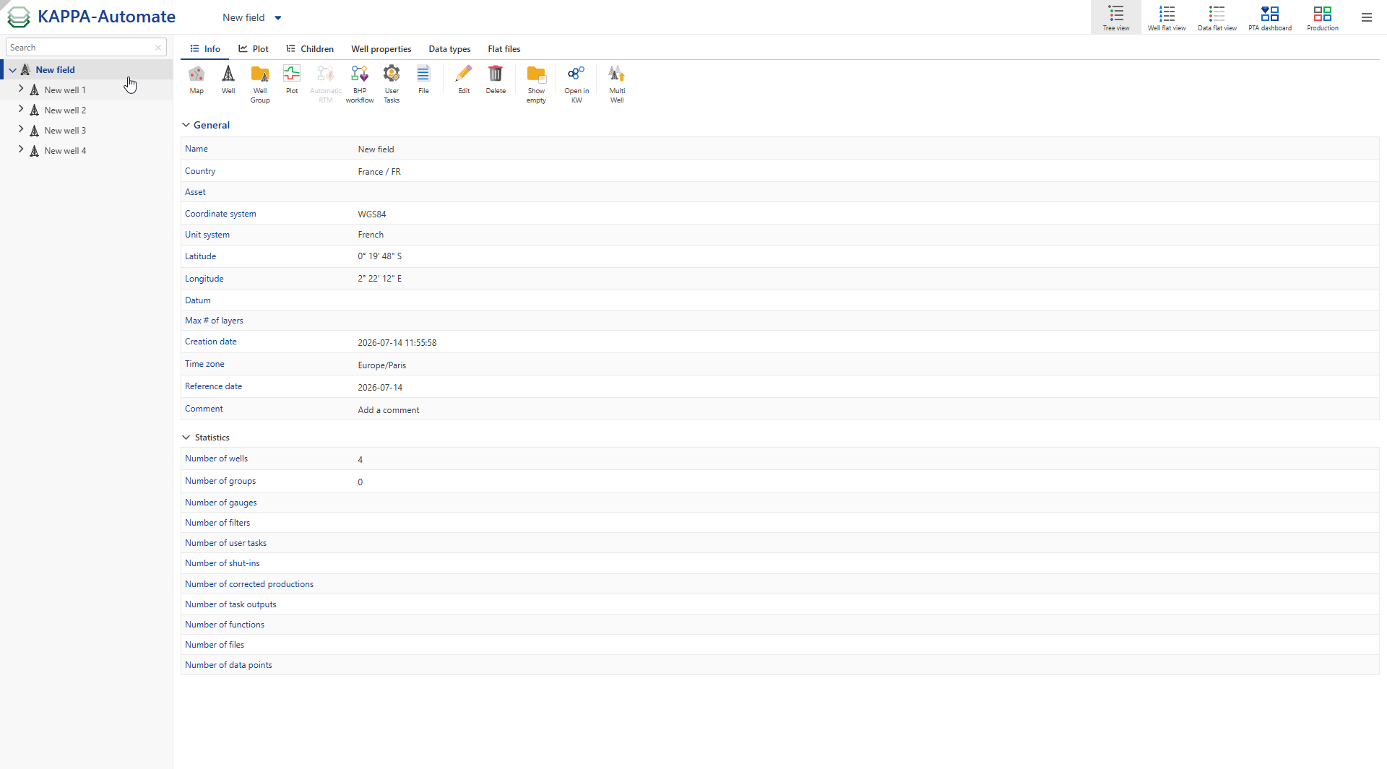Click the French unit system value
Screen dimensions: 1387x769
(x=371, y=235)
